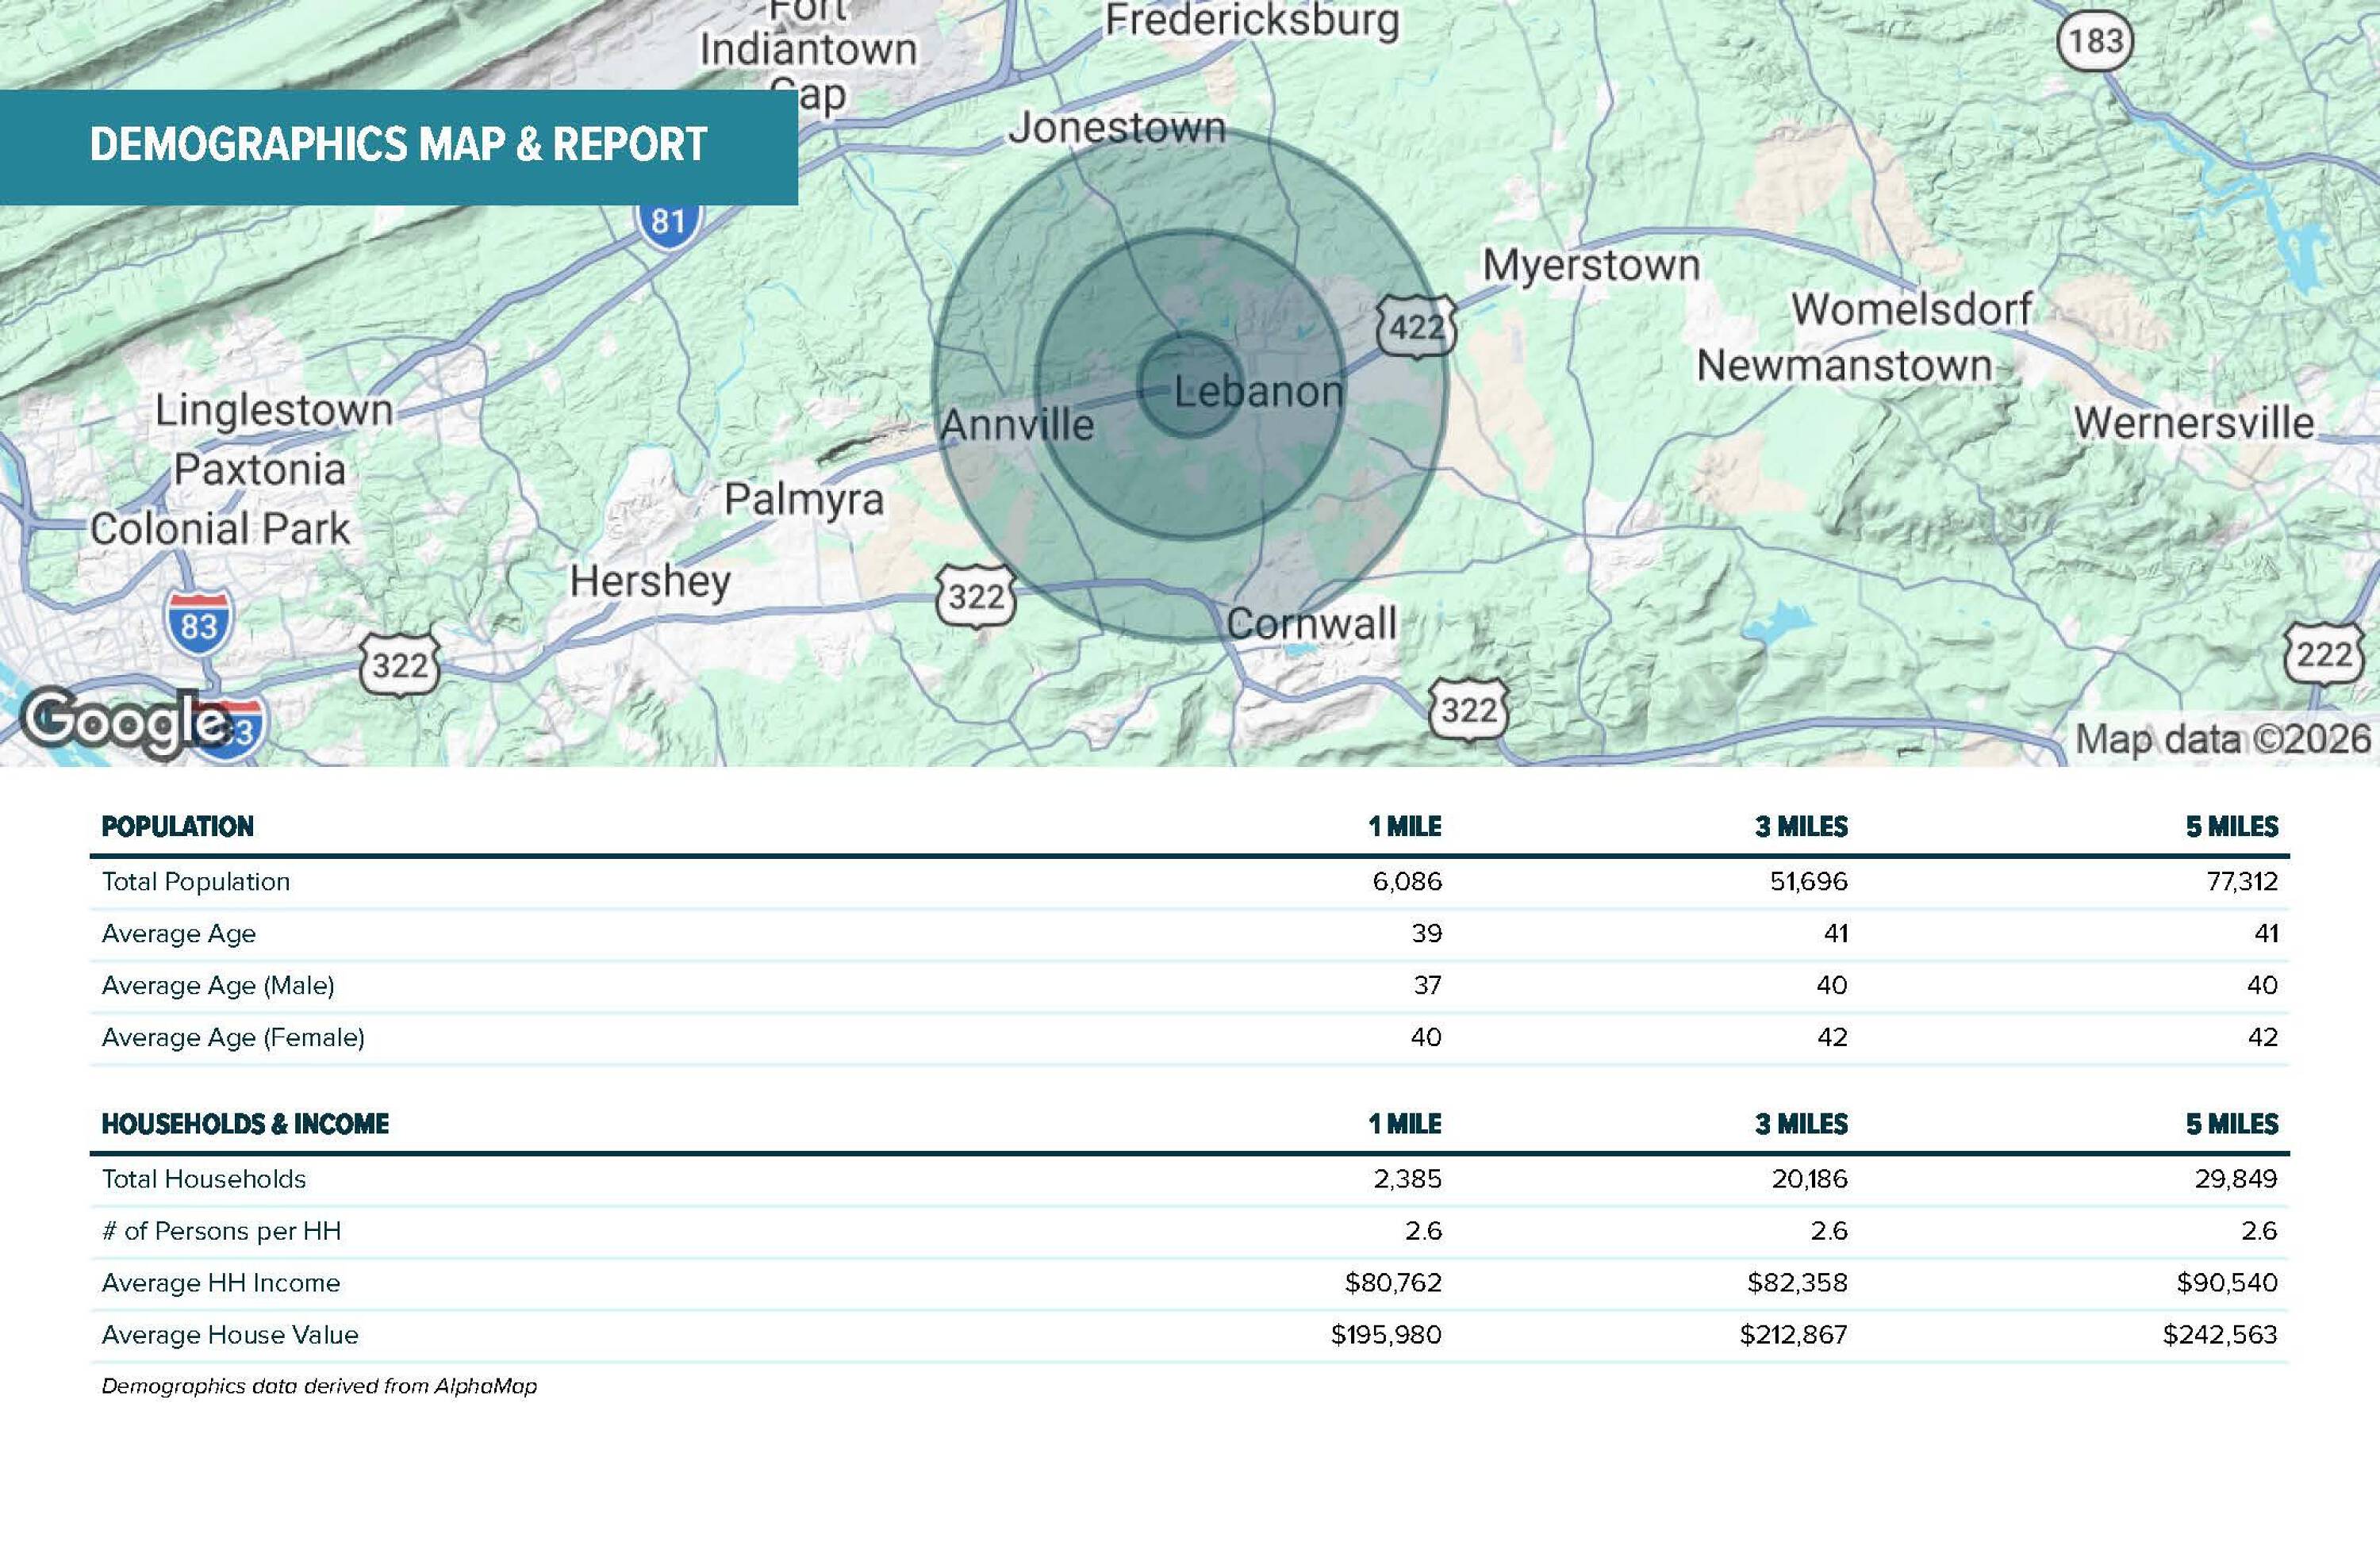2380x1549 pixels.
Task: Click the Average House Value $242,563 cell
Action: [x=2220, y=1334]
